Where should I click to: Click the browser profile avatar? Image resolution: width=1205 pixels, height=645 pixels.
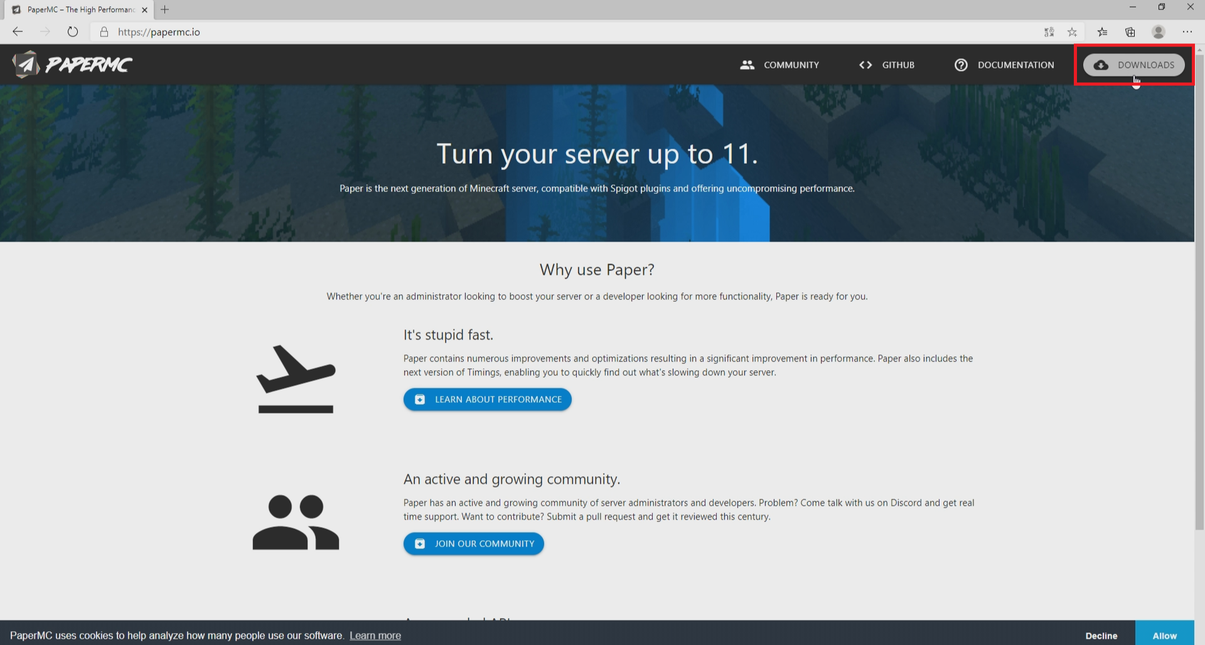tap(1159, 31)
